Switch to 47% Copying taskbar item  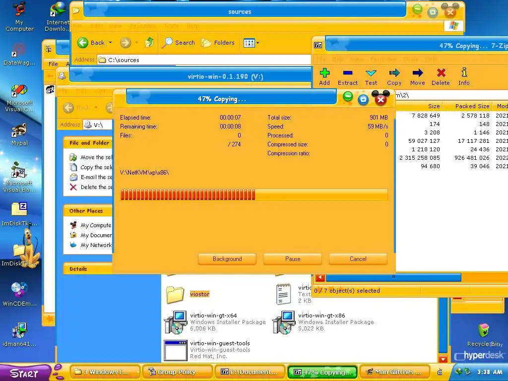pyautogui.click(x=322, y=372)
